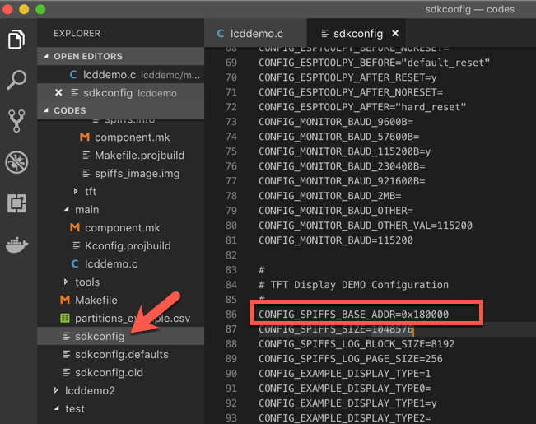Click line CONFIG_EXAMPLE_DISPLAY_TYPE1=y
Image resolution: width=536 pixels, height=424 pixels.
(x=347, y=403)
